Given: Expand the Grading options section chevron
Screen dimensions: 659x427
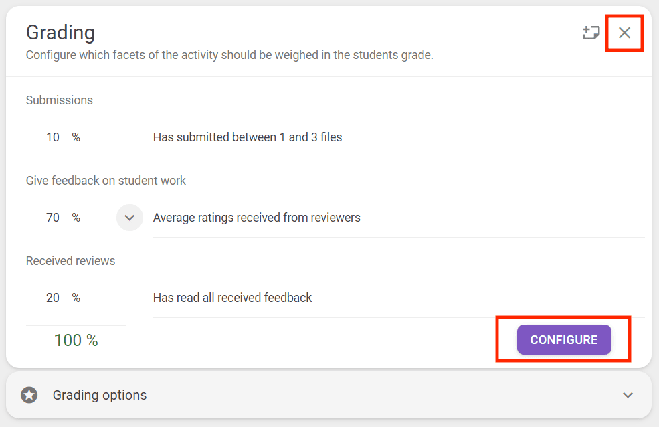Looking at the screenshot, I should [x=628, y=395].
